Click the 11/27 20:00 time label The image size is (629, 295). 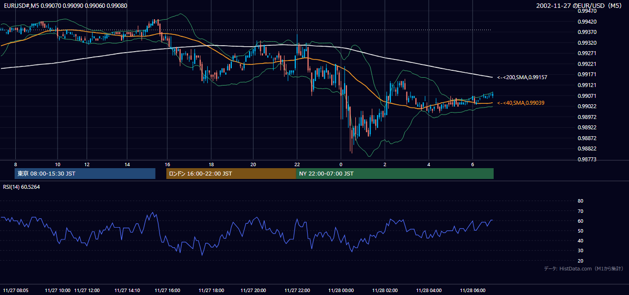click(253, 291)
